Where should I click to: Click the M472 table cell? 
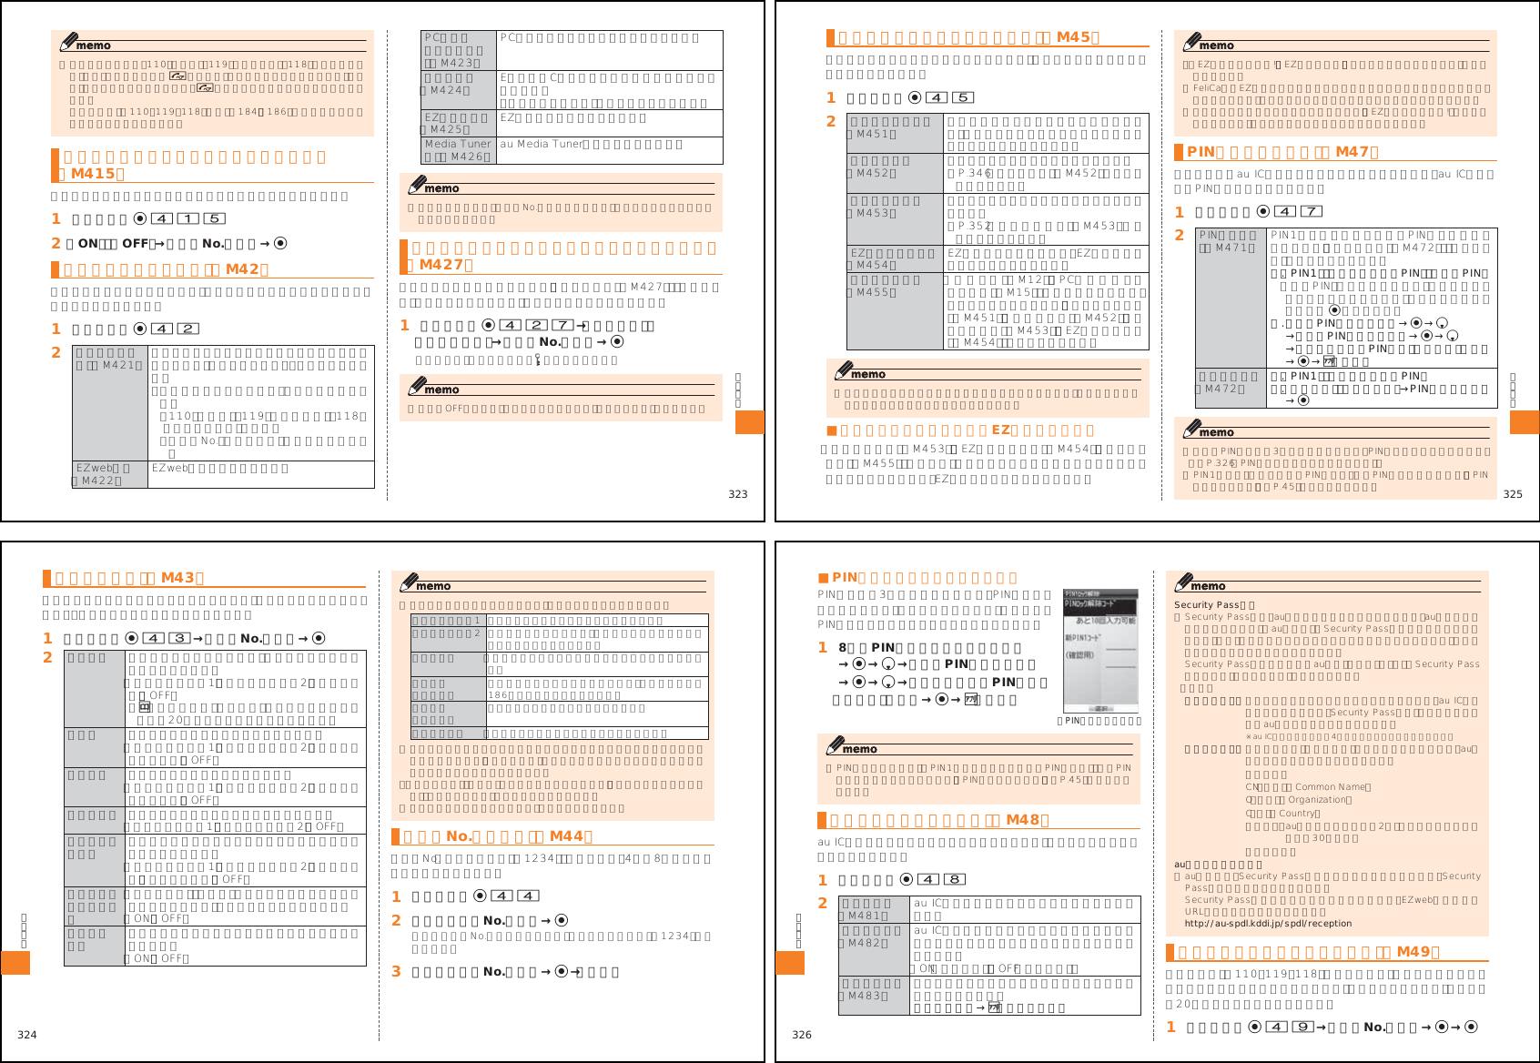[x=1231, y=388]
